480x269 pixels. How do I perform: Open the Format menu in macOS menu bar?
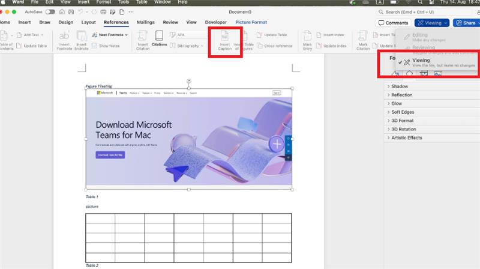point(104,2)
